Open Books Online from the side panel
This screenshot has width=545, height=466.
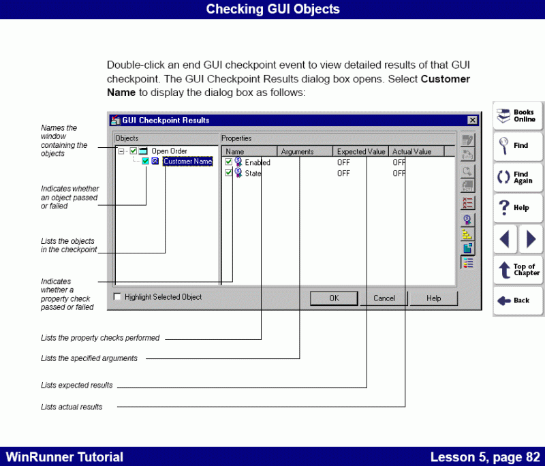518,116
